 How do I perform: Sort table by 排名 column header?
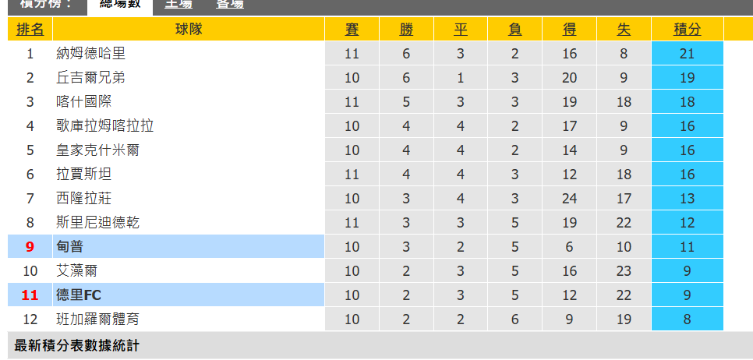[30, 30]
